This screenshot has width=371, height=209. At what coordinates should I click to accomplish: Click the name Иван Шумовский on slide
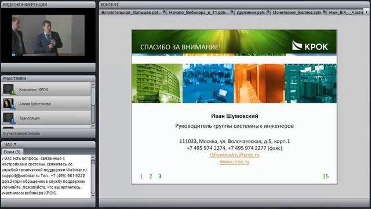click(x=234, y=116)
